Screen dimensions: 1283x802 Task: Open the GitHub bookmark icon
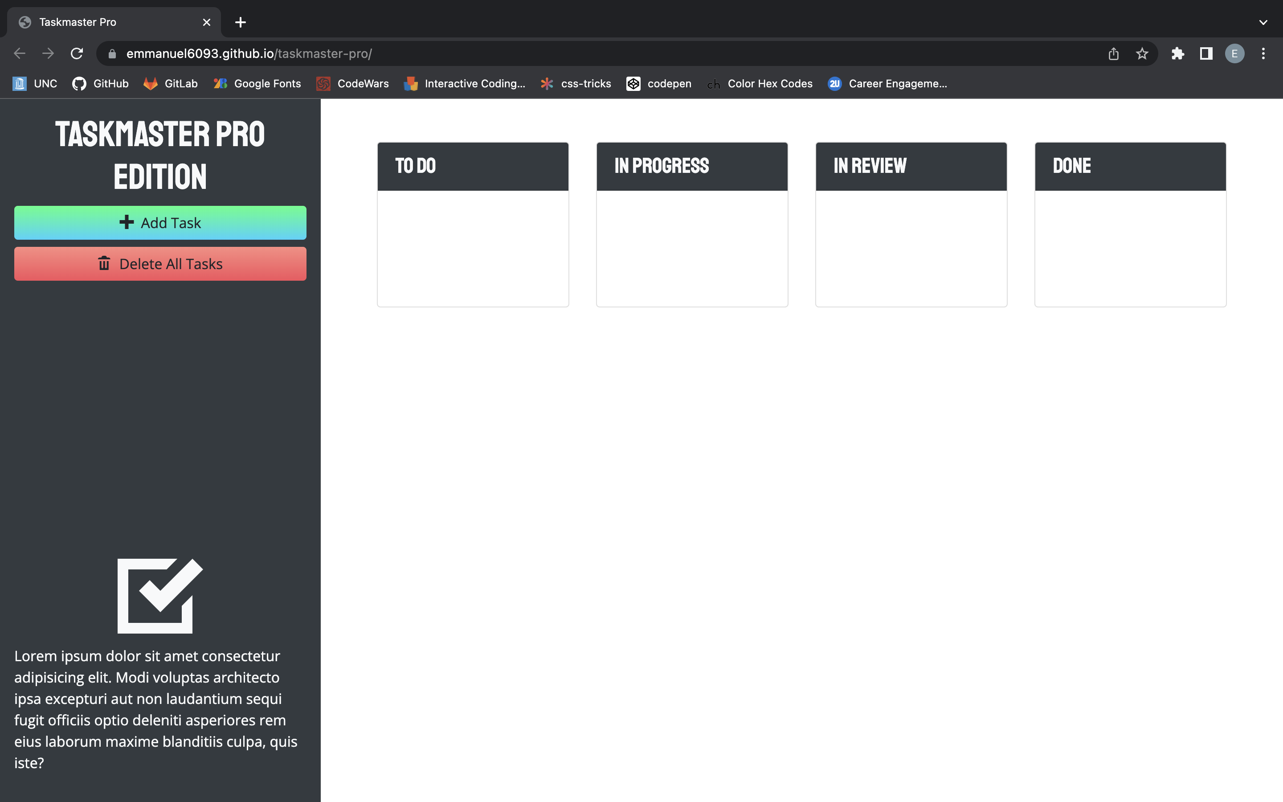click(x=79, y=83)
